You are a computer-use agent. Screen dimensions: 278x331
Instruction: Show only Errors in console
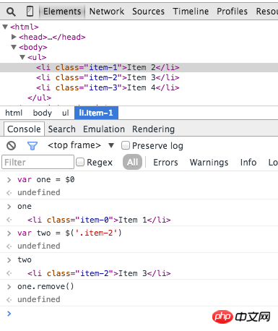pyautogui.click(x=165, y=163)
